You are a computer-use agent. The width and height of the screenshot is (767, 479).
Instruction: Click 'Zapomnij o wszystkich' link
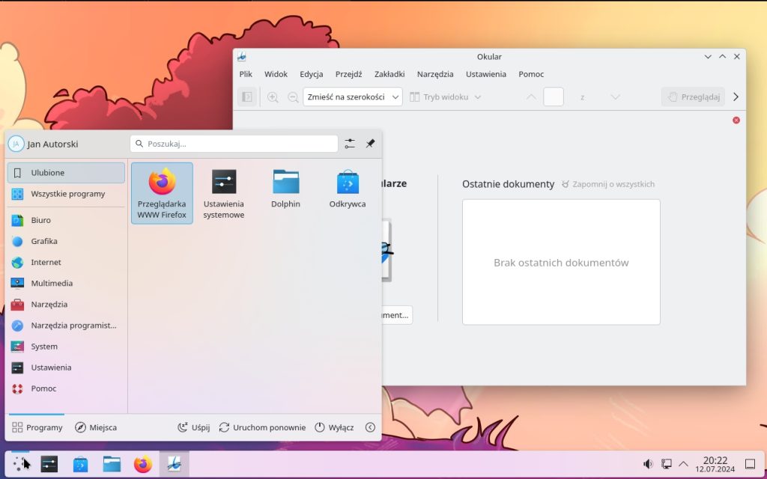(607, 184)
